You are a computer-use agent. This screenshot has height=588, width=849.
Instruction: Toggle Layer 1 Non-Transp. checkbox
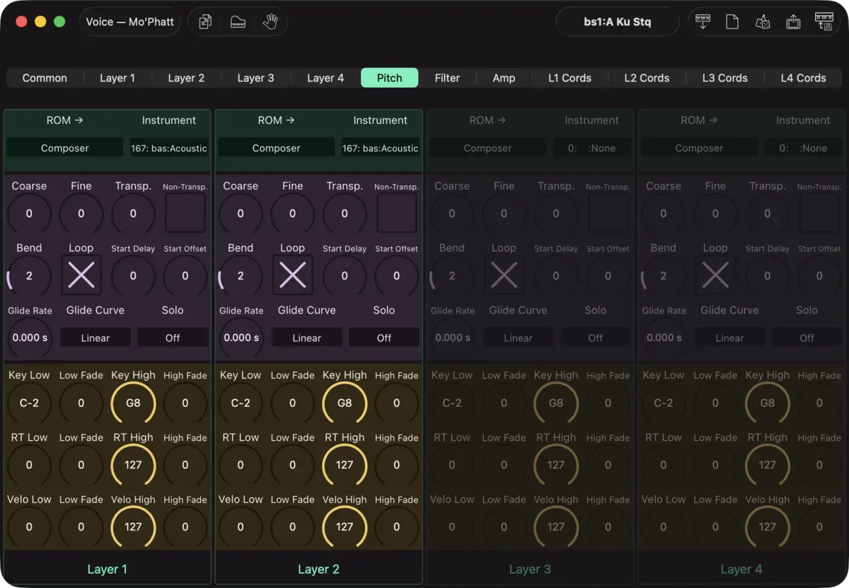[x=185, y=213]
